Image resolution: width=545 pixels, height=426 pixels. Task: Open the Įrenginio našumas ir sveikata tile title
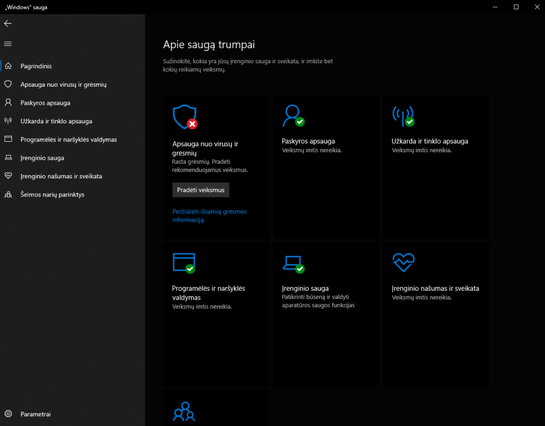435,289
